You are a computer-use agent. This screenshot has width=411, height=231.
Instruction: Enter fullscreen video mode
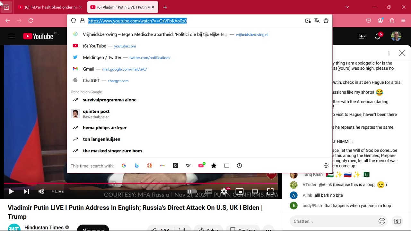coord(270,192)
